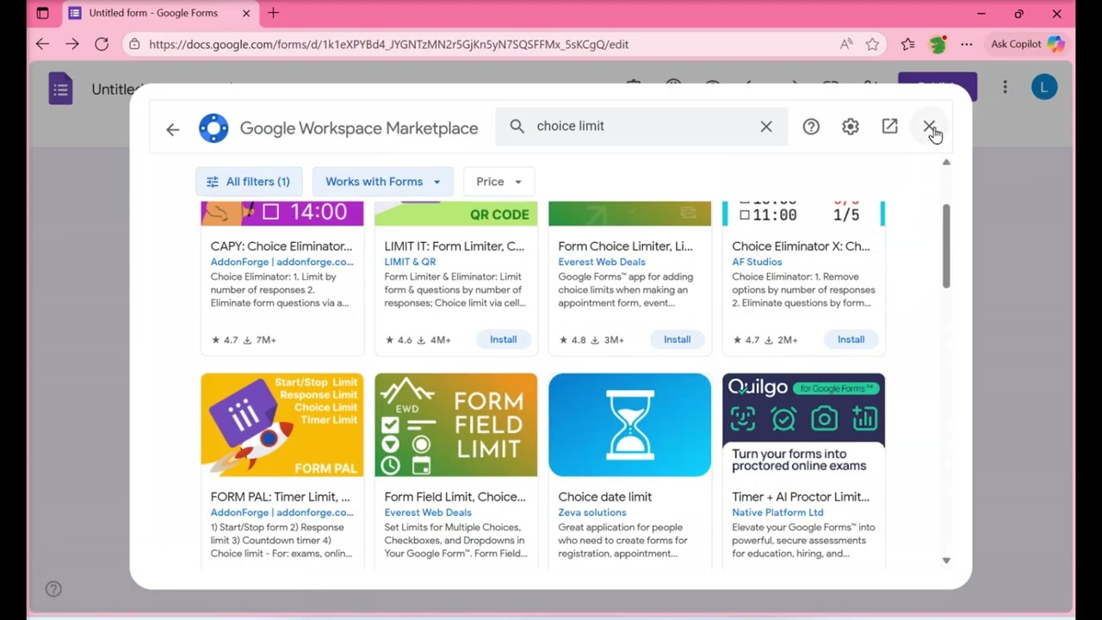Click the vertical scrollbar thumb in results

coord(946,245)
